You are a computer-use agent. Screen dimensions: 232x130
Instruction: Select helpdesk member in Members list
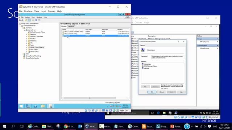[x=145, y=68]
